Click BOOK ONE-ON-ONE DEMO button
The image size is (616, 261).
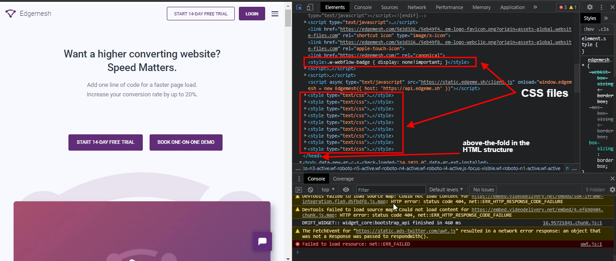pyautogui.click(x=186, y=142)
